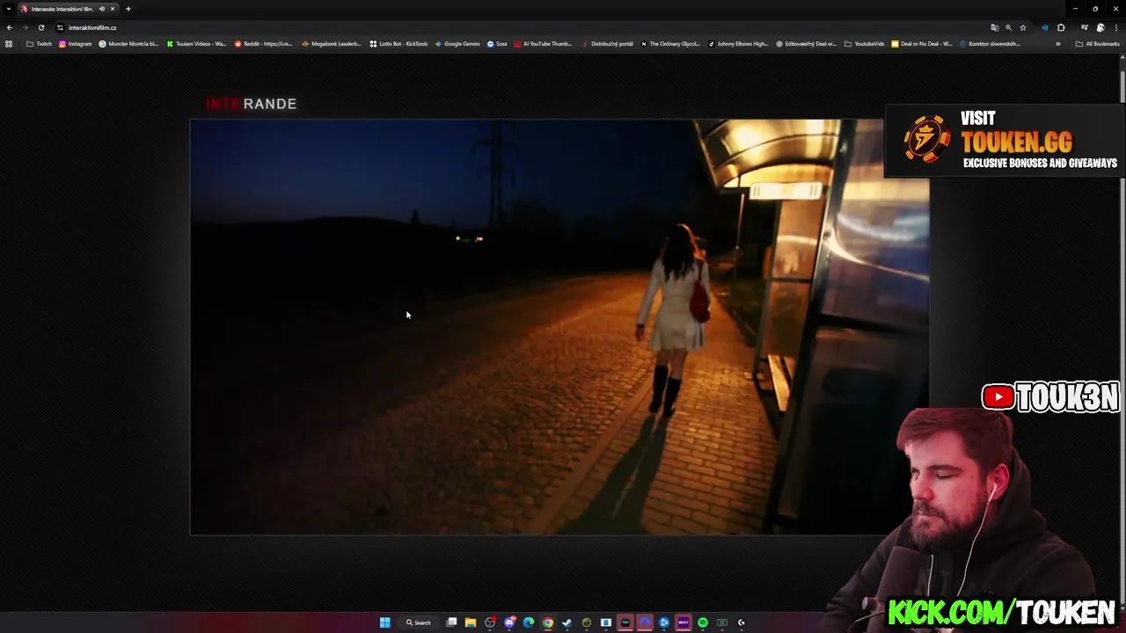Image resolution: width=1126 pixels, height=633 pixels.
Task: Open the YoutubeVids bookmark folder
Action: (864, 43)
